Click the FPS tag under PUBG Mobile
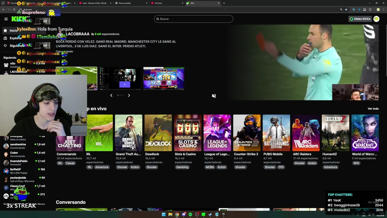 (281, 167)
